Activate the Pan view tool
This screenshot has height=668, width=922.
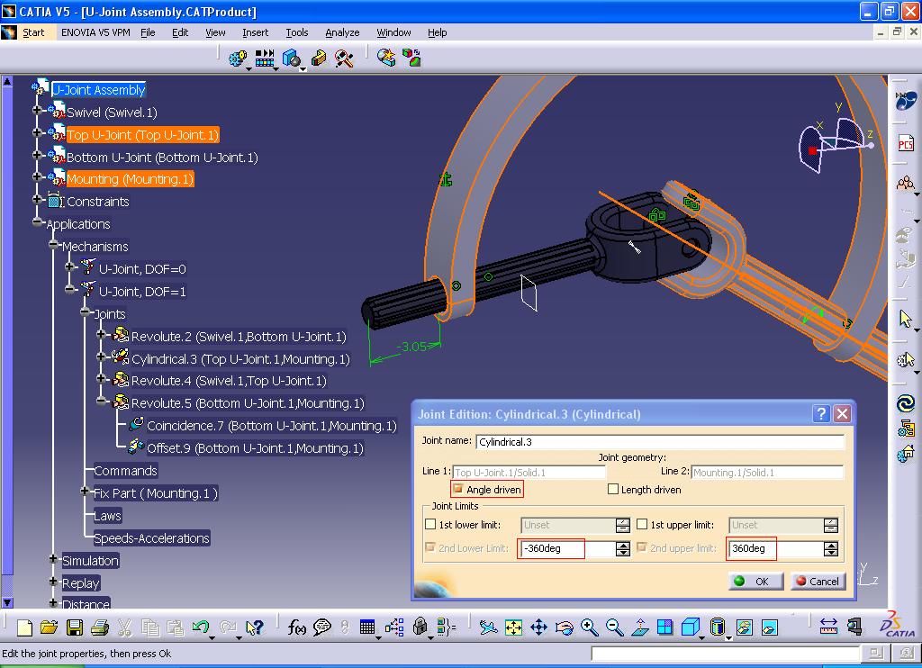(538, 626)
